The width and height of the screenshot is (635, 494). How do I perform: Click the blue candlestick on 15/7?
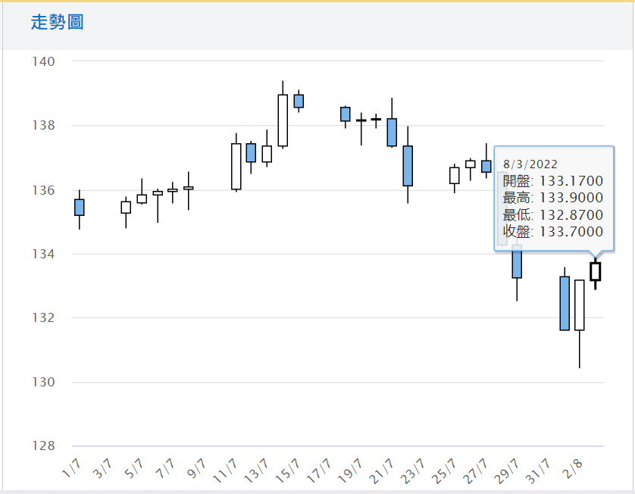click(299, 101)
